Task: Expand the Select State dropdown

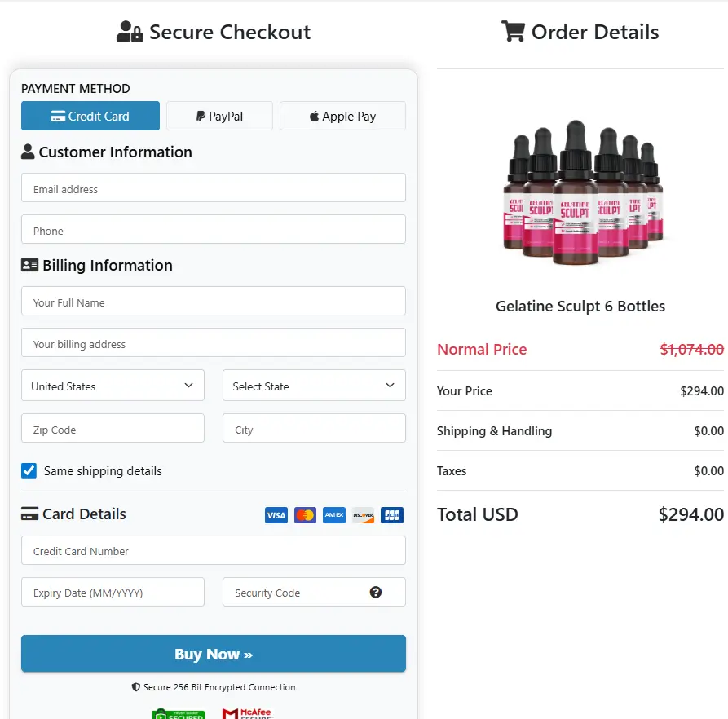Action: [313, 385]
